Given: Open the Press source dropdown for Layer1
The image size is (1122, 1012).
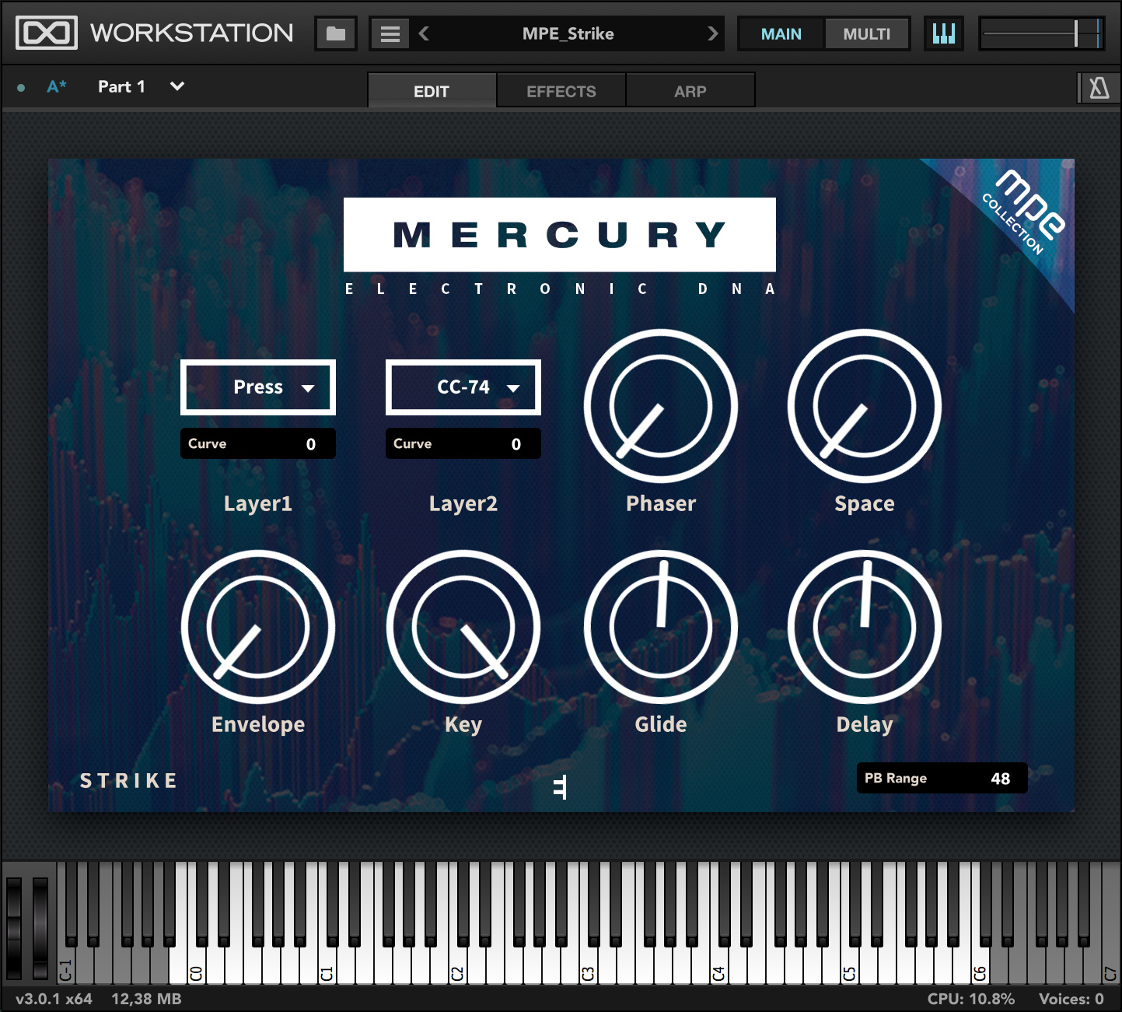Looking at the screenshot, I should pyautogui.click(x=258, y=387).
